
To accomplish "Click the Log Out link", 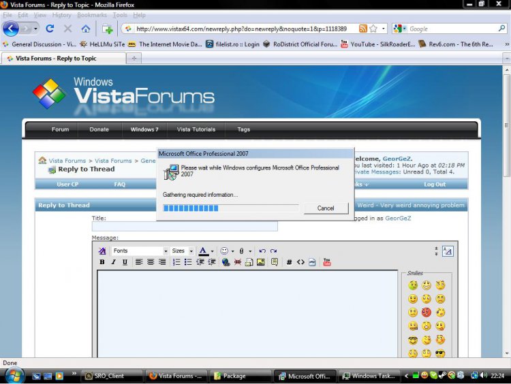I will (435, 185).
